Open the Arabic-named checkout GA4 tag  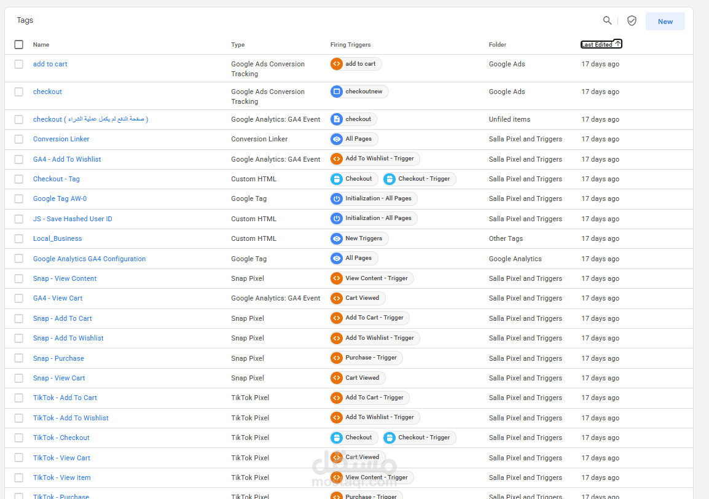[x=90, y=119]
